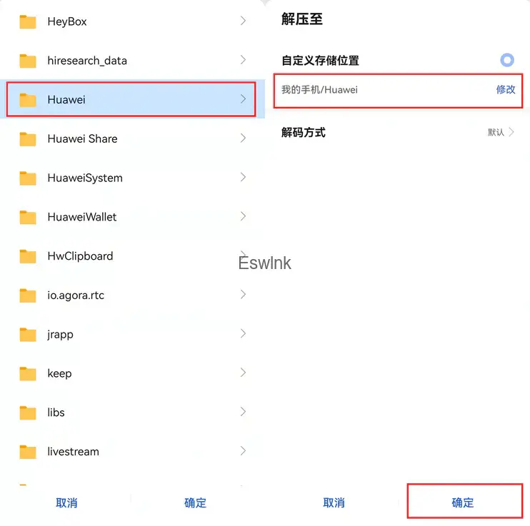Image resolution: width=530 pixels, height=526 pixels.
Task: Click 取消 in the extract dialog
Action: coord(334,502)
